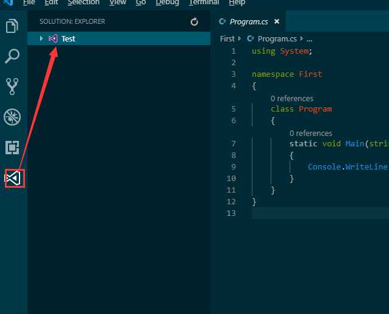389x314 pixels.
Task: Click 'Console.WriteLine' on line 9
Action: click(x=348, y=166)
